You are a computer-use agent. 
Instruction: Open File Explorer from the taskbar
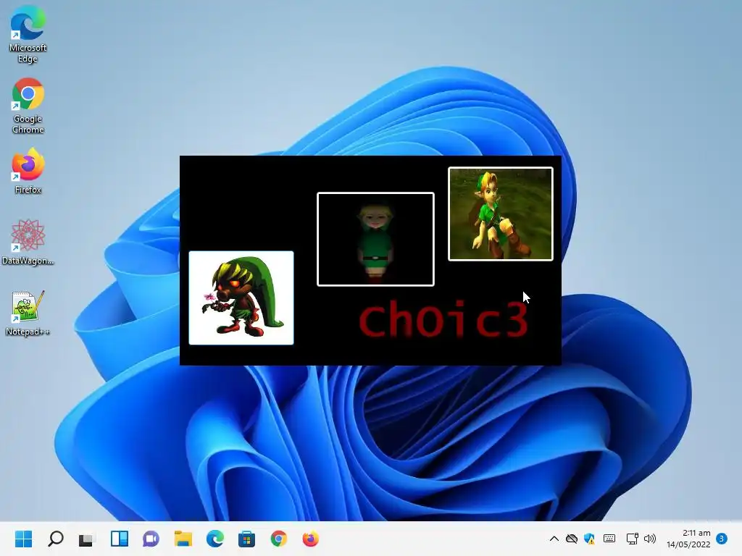[x=183, y=539]
